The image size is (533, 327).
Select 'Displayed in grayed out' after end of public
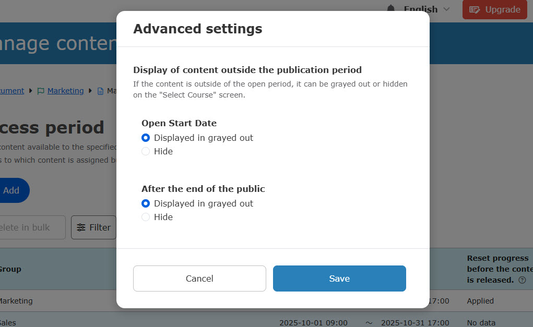pos(146,203)
